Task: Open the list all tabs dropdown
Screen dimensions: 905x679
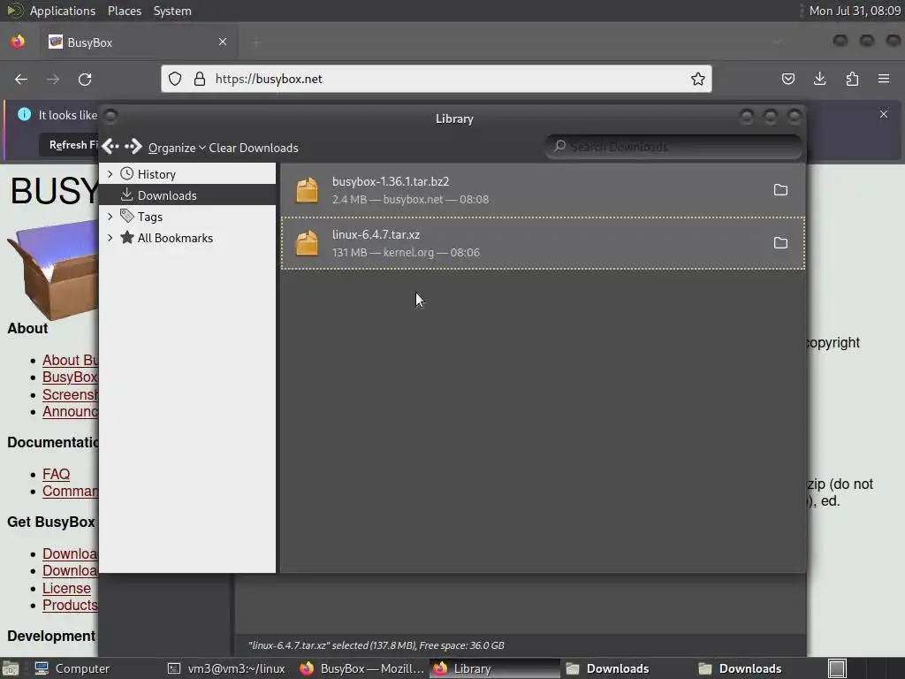Action: coord(777,42)
